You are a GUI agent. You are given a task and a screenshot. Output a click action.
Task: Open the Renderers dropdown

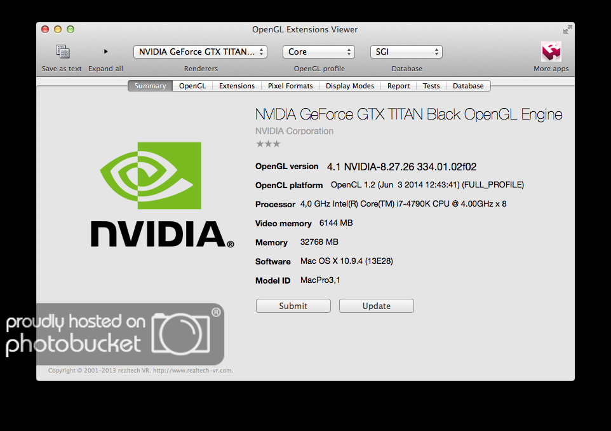pos(200,51)
